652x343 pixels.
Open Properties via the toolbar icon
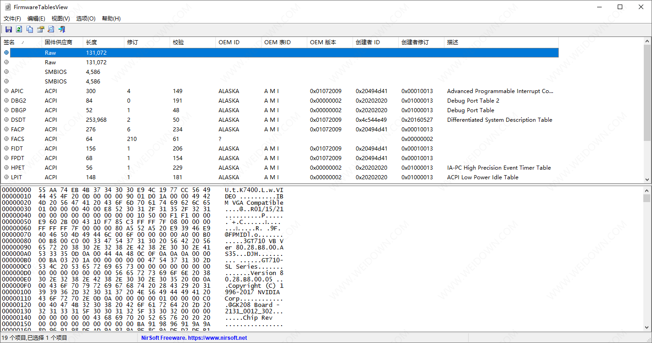coord(40,29)
